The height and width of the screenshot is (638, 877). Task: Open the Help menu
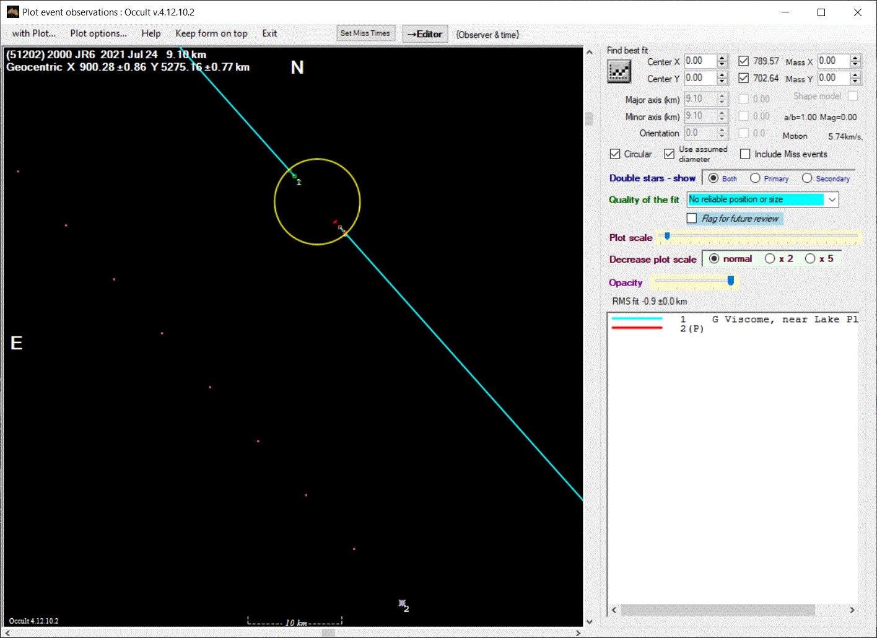click(x=151, y=33)
